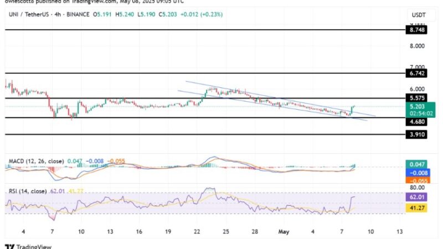Click the close price C5.203 value

[168, 14]
